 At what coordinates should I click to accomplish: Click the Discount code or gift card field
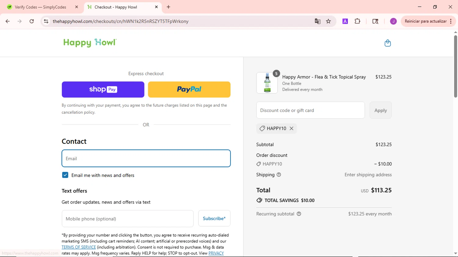[311, 110]
